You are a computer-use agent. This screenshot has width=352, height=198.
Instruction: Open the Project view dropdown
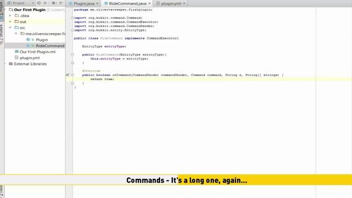pos(33,3)
